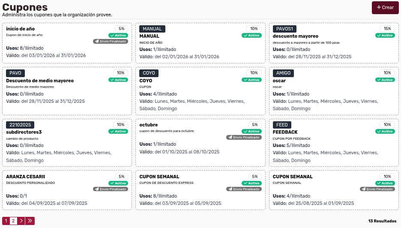This screenshot has width=401, height=228.
Task: Click Envío Finalizado badge on ARANZA CESARII
Action: [x=111, y=189]
